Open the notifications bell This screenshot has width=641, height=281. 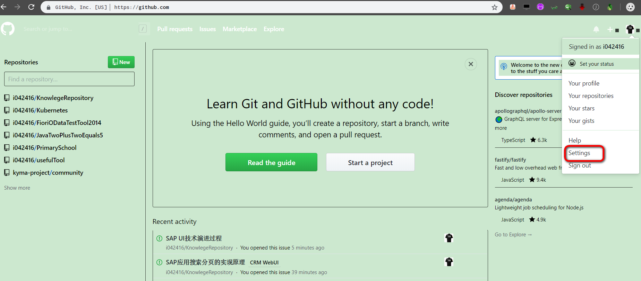(596, 29)
